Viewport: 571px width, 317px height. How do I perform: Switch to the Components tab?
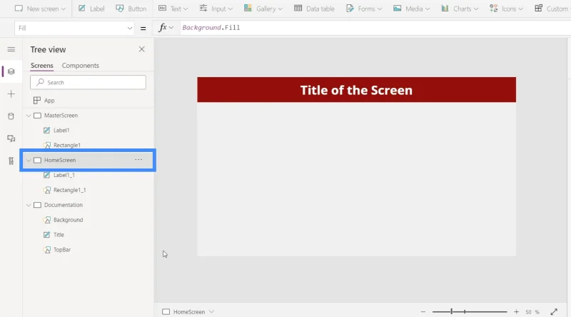click(x=81, y=66)
